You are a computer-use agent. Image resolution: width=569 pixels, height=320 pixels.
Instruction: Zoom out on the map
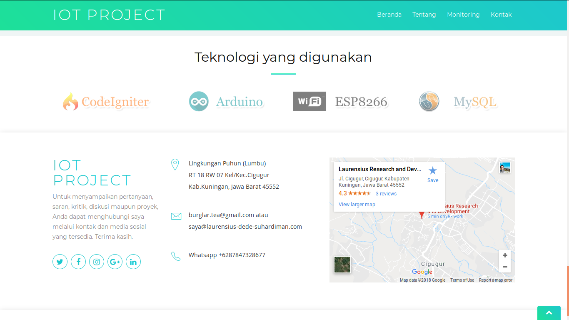point(505,267)
